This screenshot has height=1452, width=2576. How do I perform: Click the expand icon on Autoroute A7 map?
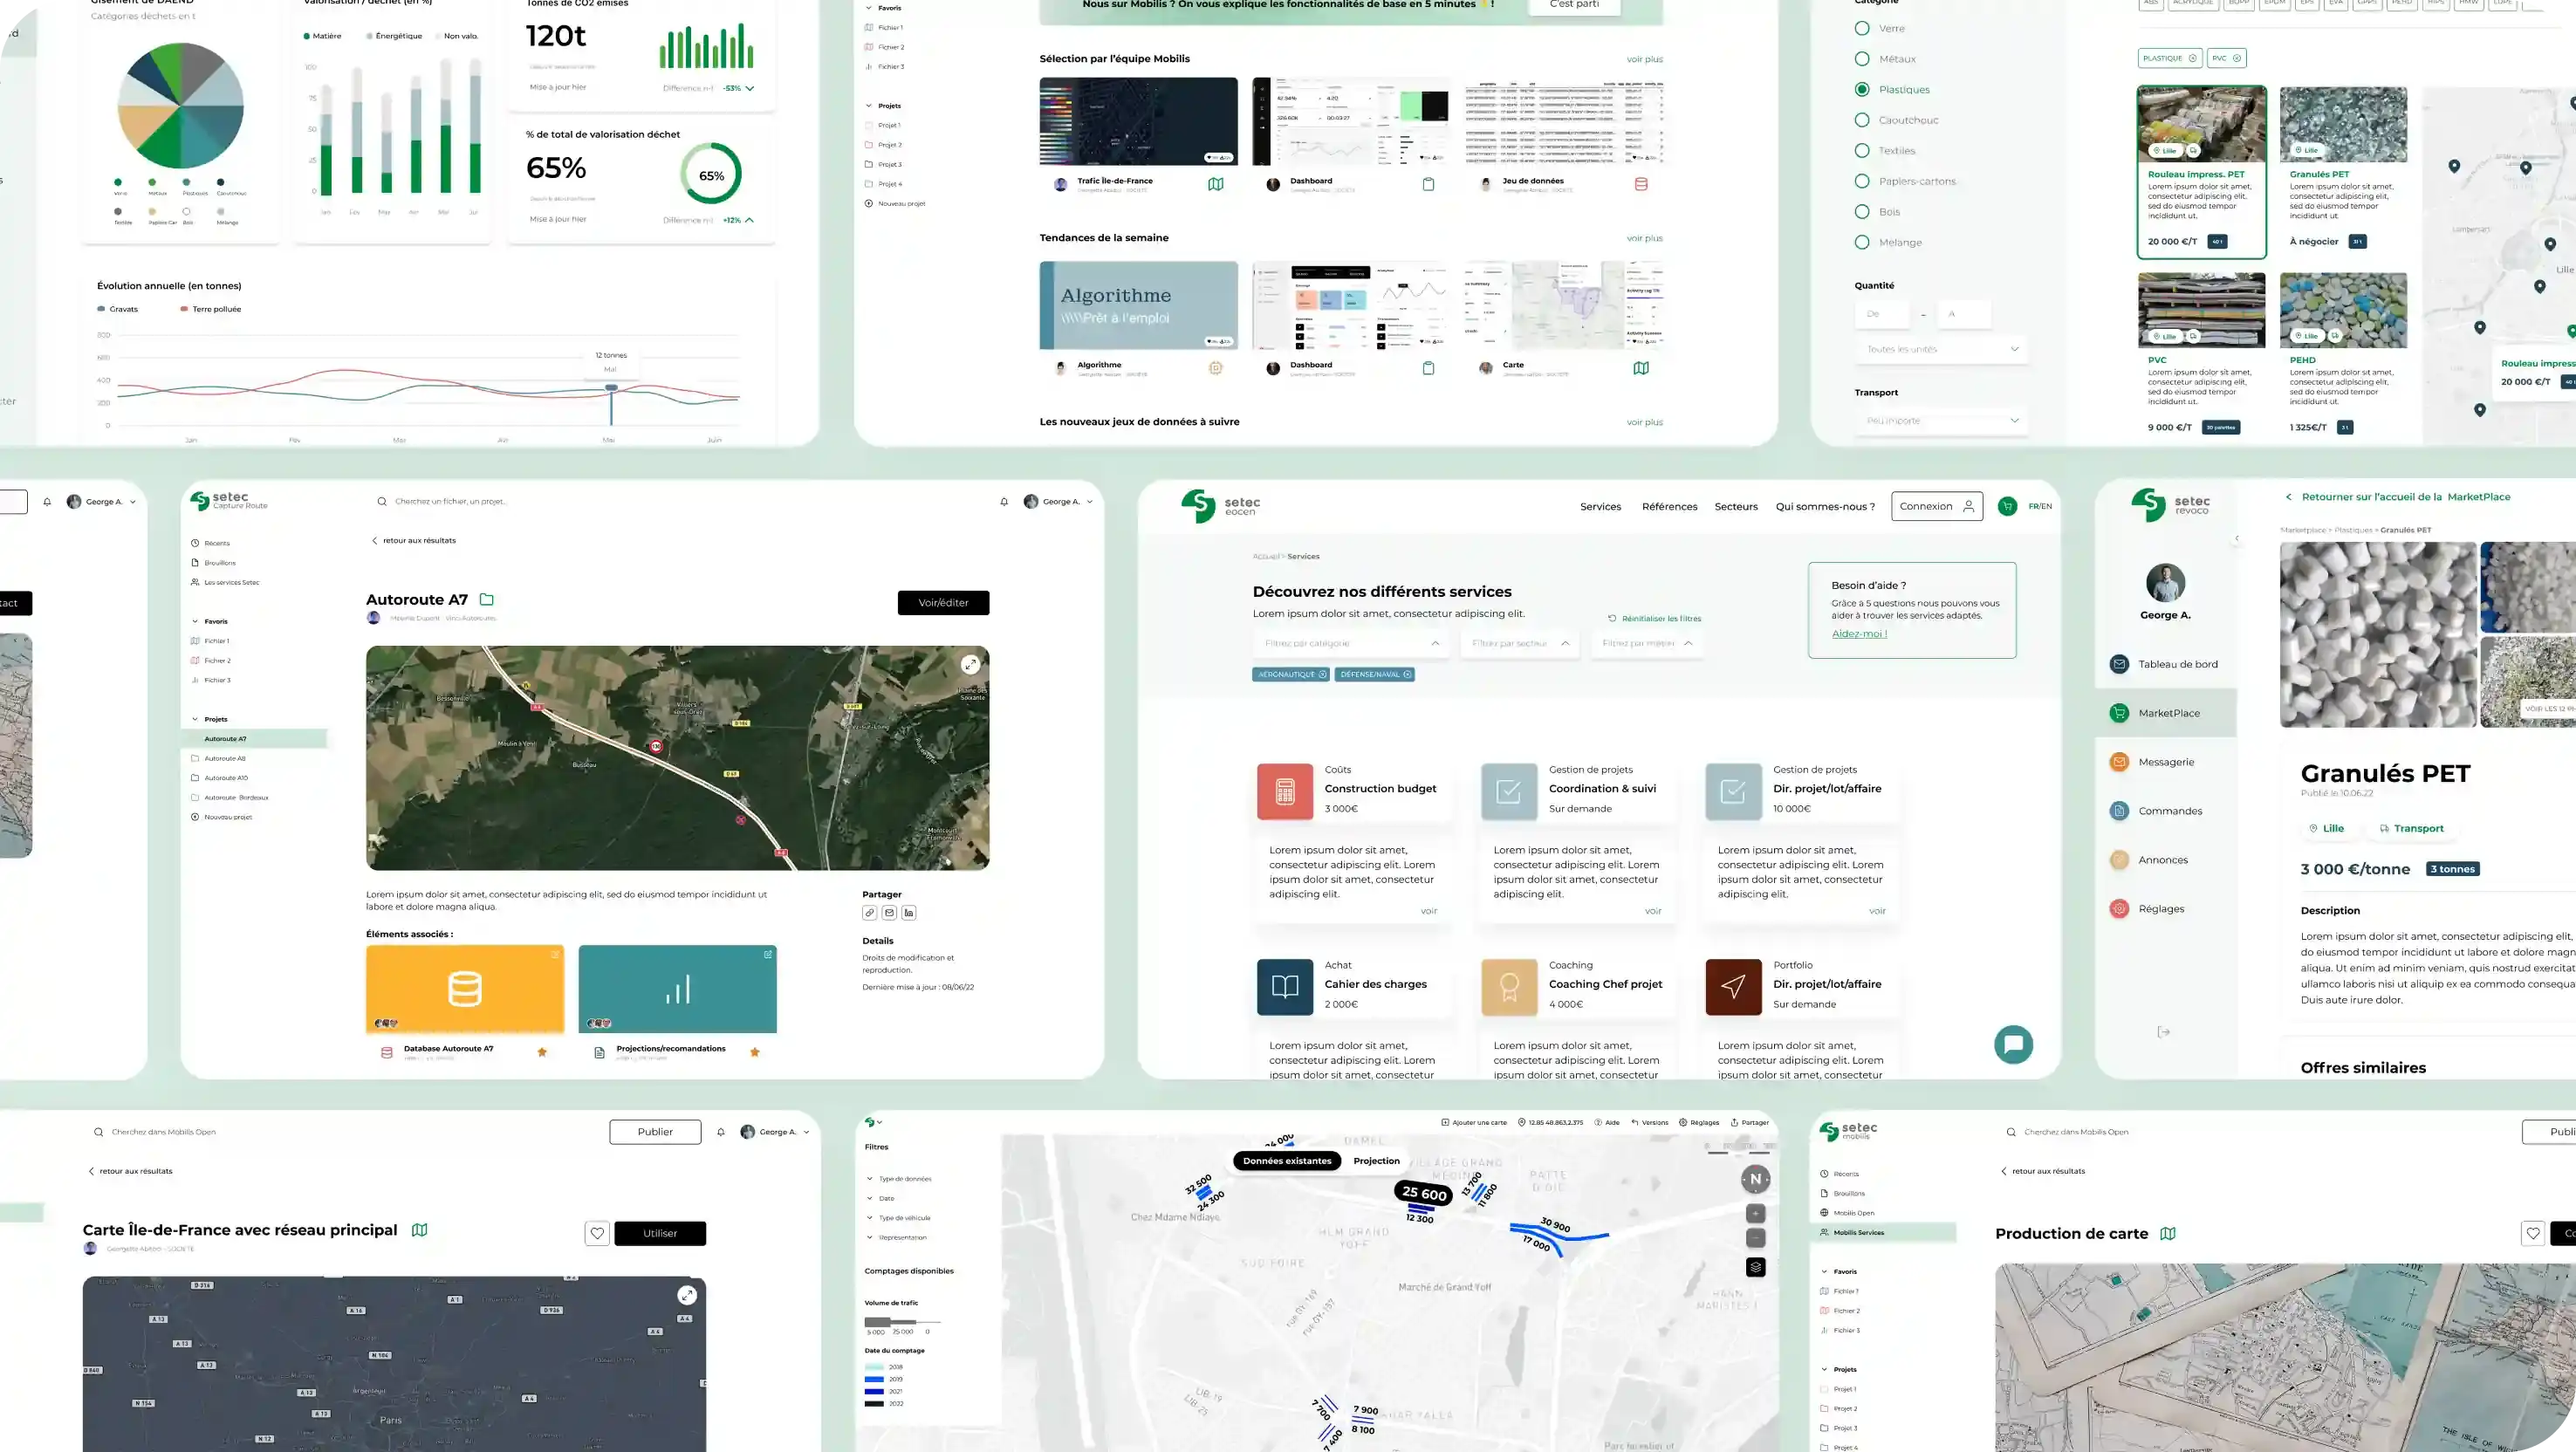tap(970, 664)
